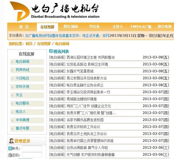Open news article 李玉楷会见投资商赵泰来一行
Screen dimensions: 174x159
click(x=88, y=92)
